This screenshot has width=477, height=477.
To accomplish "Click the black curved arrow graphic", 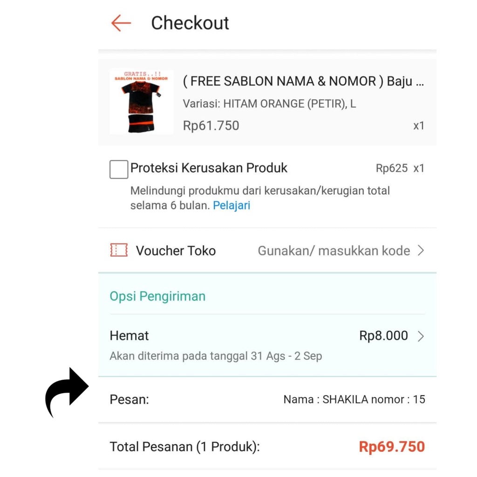I will click(66, 391).
